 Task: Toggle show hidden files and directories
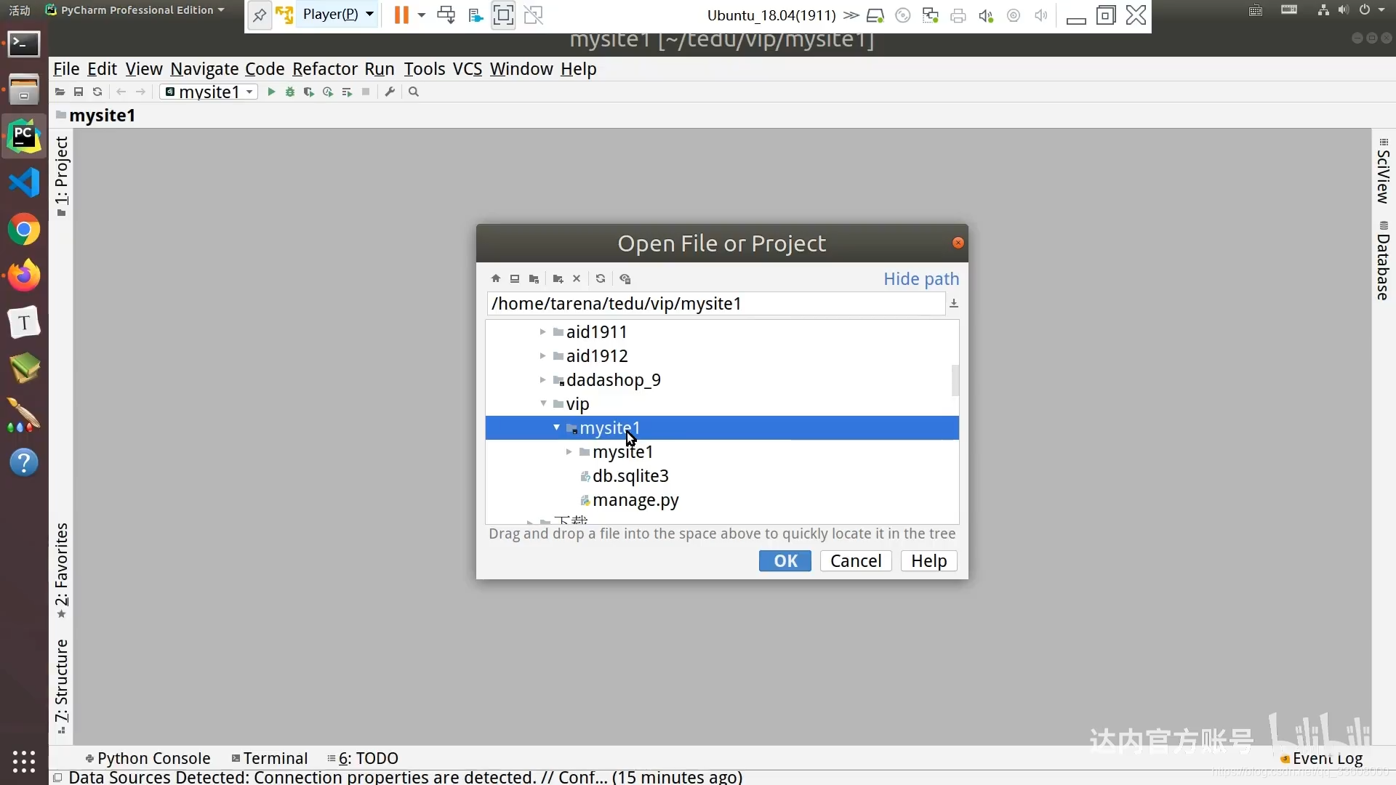click(625, 279)
